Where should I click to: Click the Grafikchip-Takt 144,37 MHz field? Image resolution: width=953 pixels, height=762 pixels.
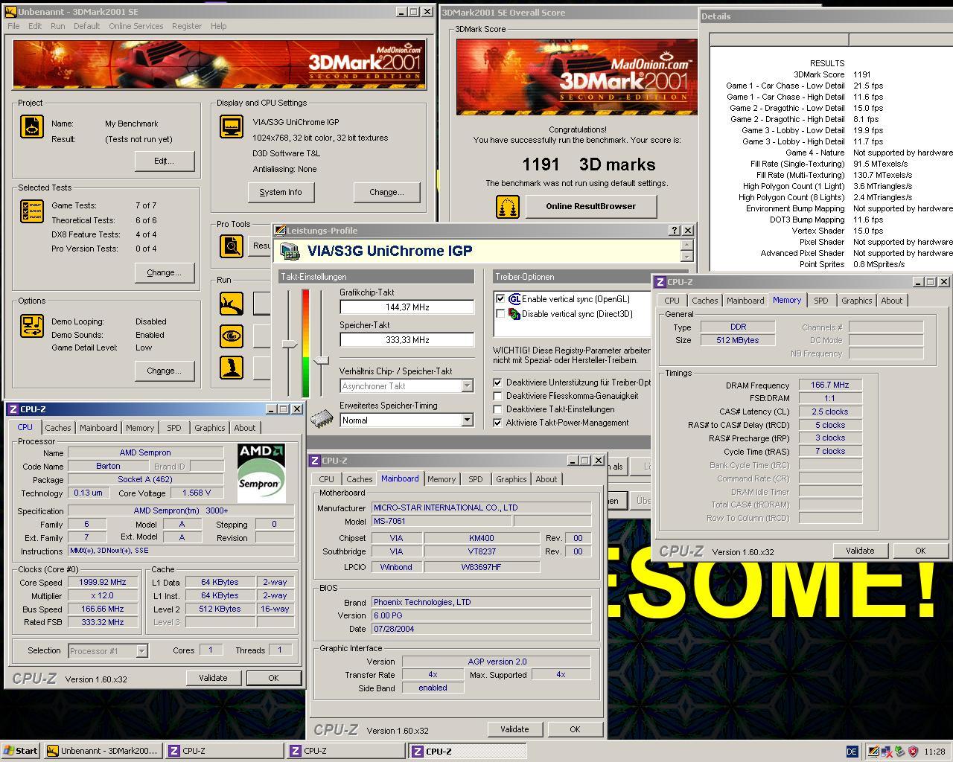[x=407, y=307]
